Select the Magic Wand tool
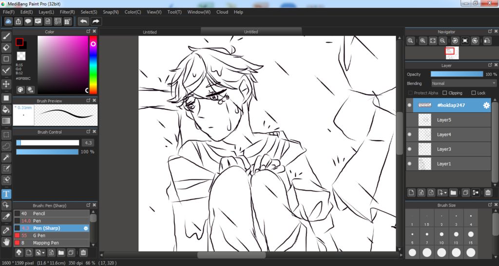Viewport: 499px width, 266px height. 6,157
